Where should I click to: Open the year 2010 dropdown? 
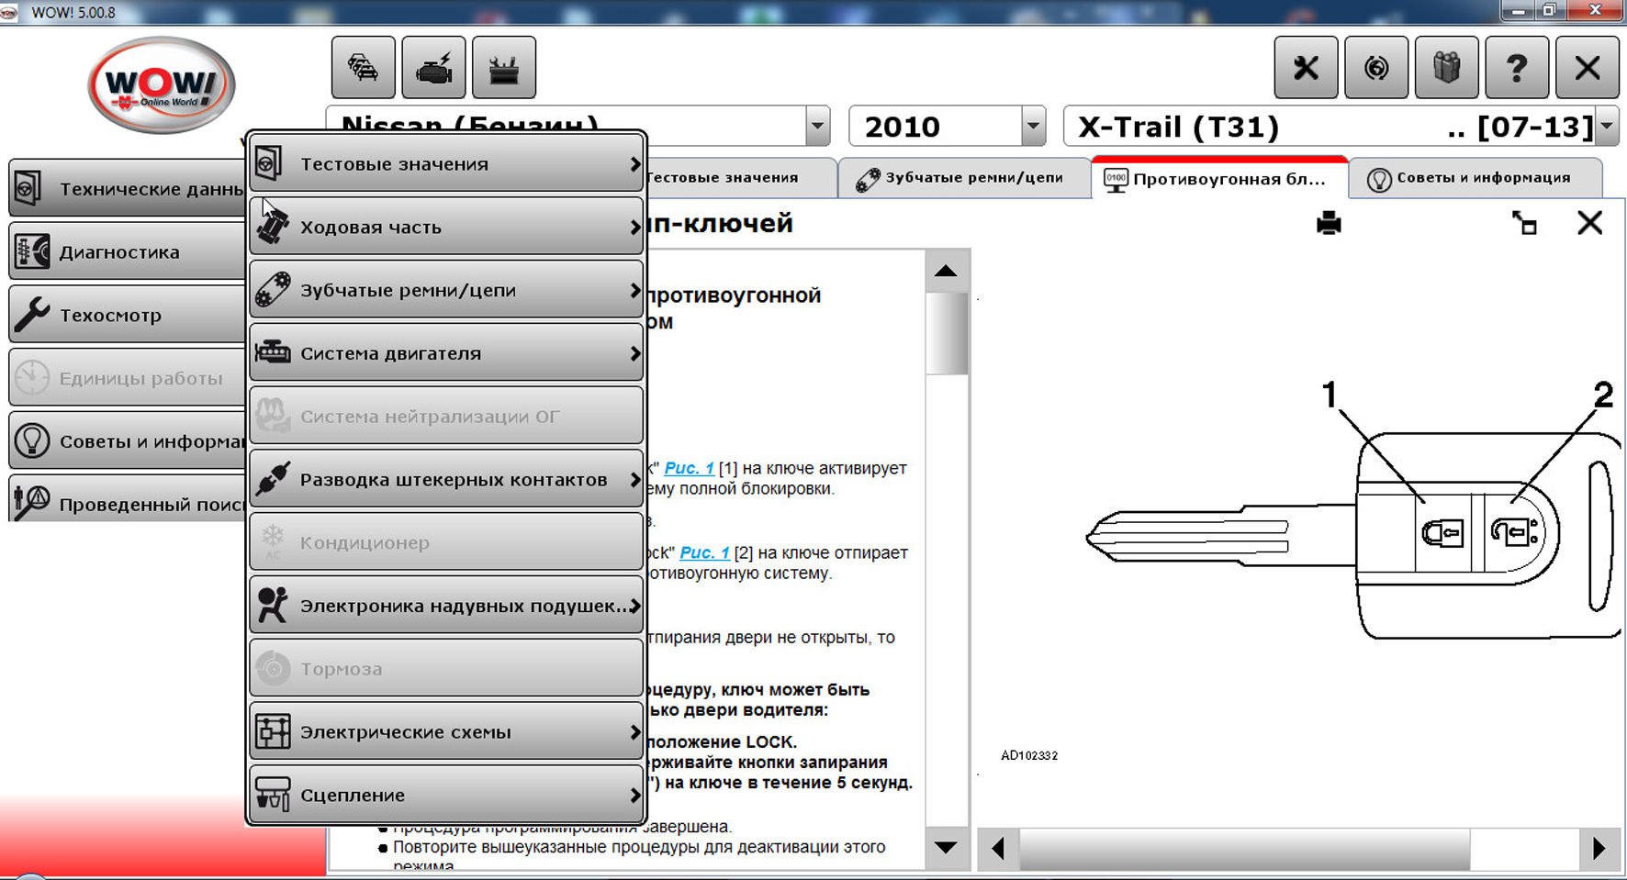point(1033,127)
